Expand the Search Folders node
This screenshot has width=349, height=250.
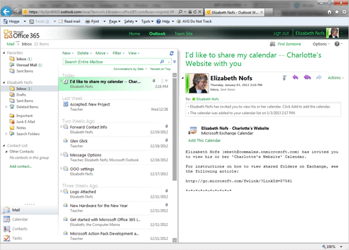(6, 134)
